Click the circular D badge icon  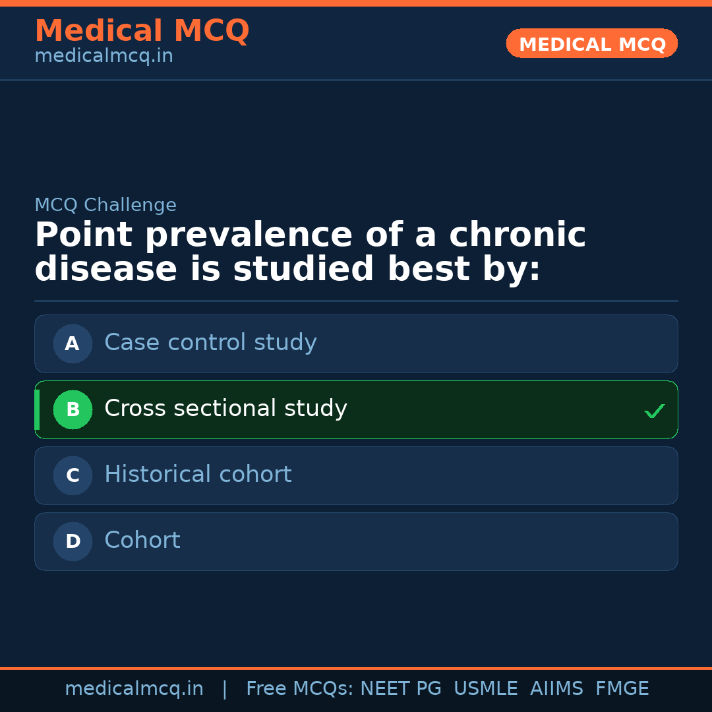point(73,541)
